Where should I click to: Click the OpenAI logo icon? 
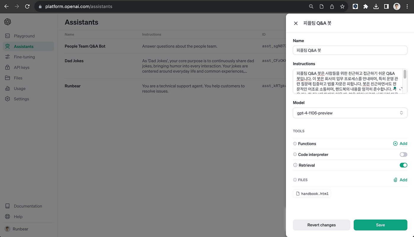8,22
